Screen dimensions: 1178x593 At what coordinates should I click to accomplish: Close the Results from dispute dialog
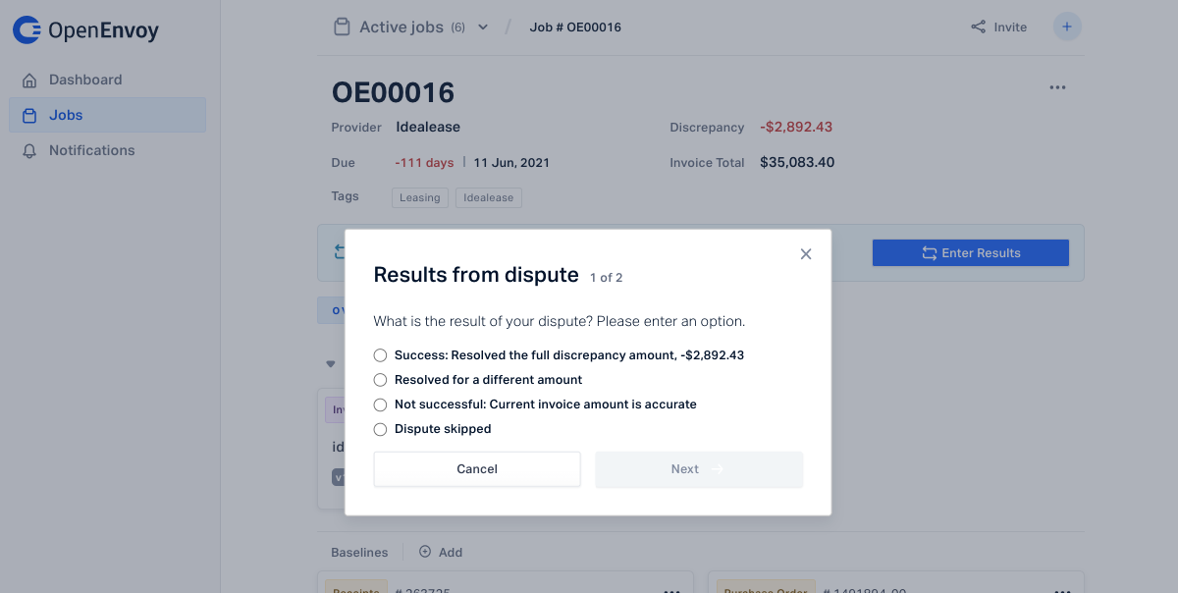(806, 254)
